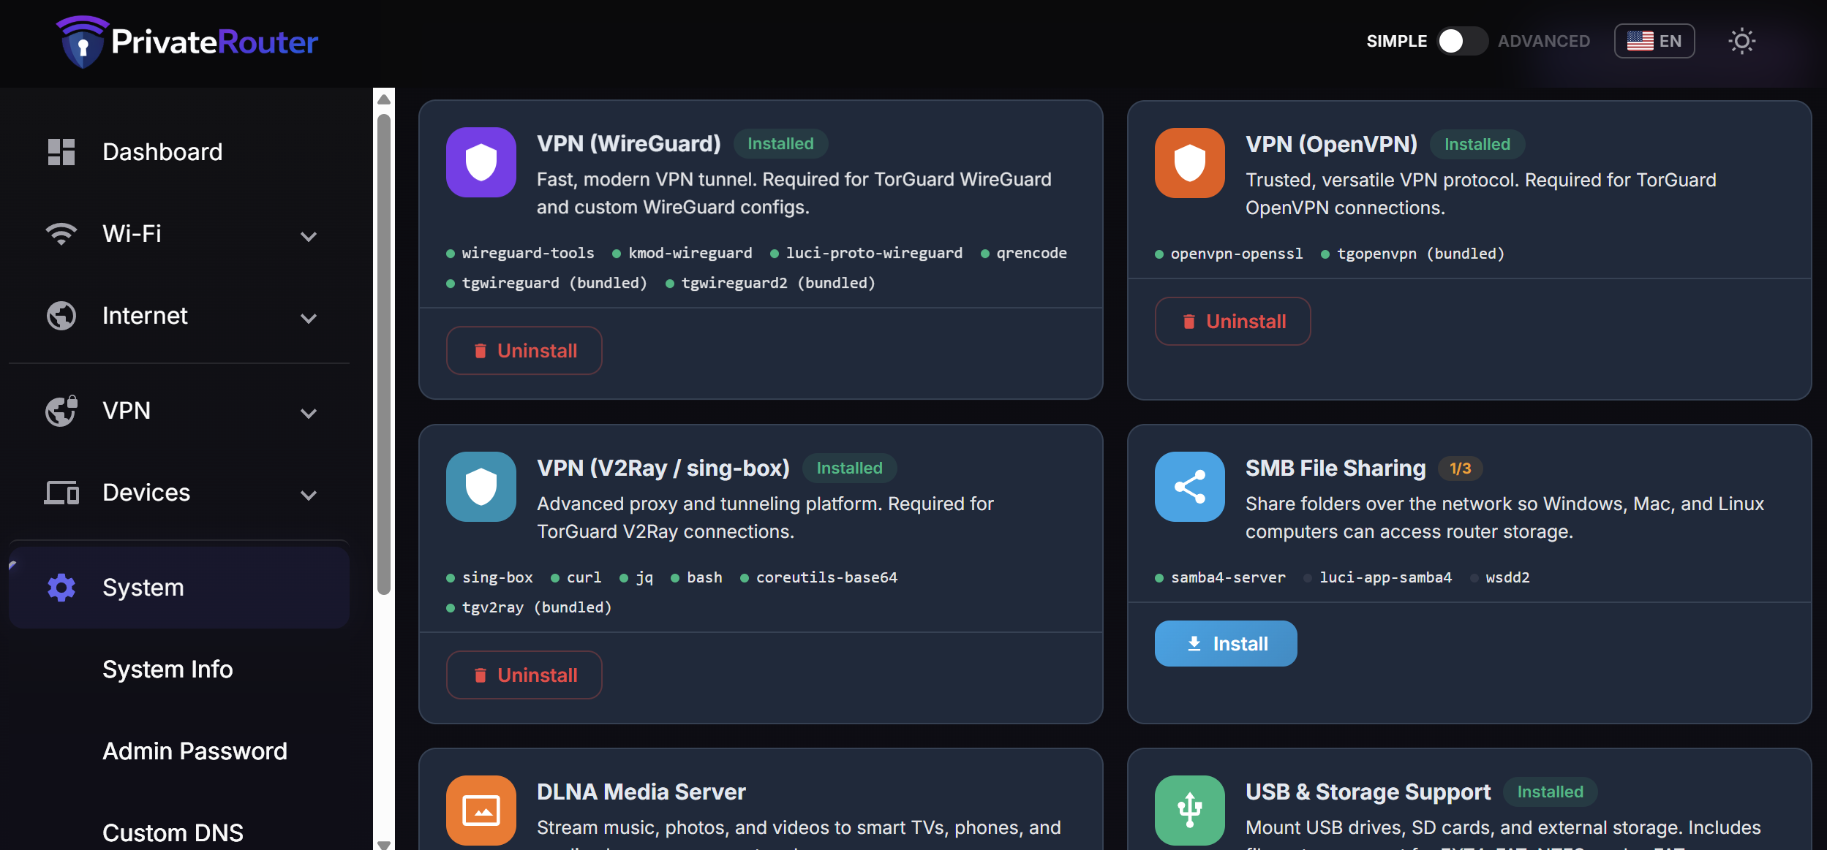
Task: Click the SMB 1/3 progress badge
Action: coord(1460,468)
